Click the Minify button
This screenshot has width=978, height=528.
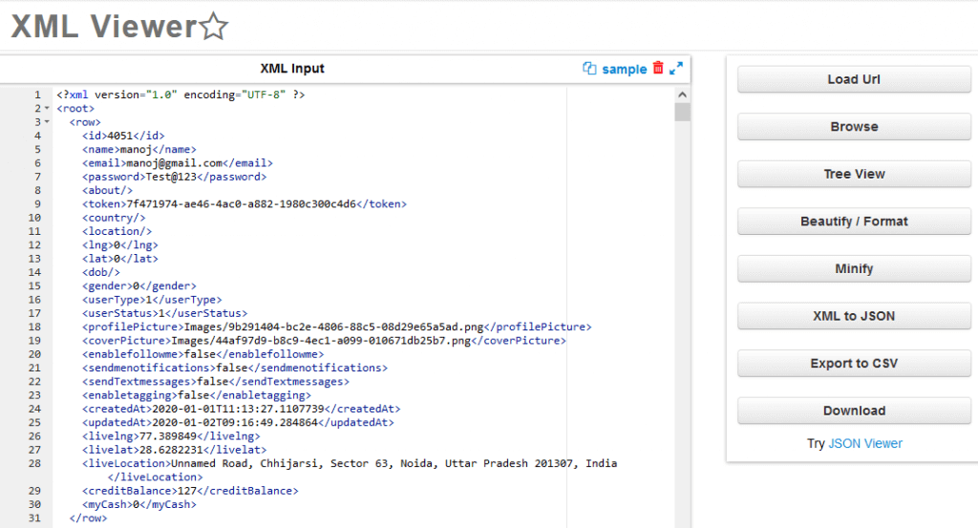coord(854,268)
